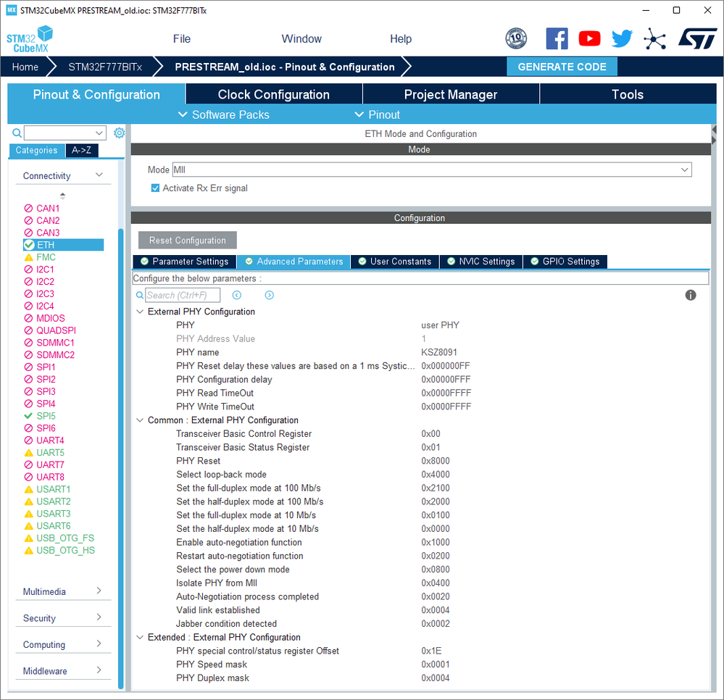The height and width of the screenshot is (700, 724).
Task: Open the Pinout dropdown menu
Action: point(378,114)
